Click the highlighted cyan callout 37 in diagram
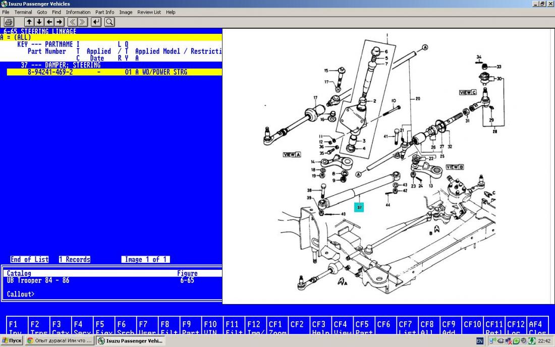This screenshot has width=555, height=347. point(359,207)
